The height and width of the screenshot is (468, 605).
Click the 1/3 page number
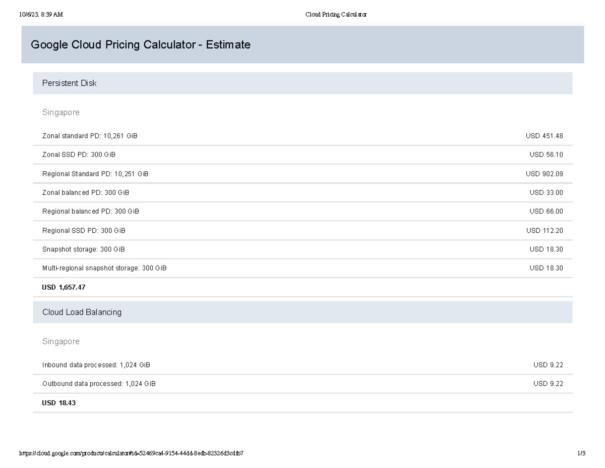581,453
